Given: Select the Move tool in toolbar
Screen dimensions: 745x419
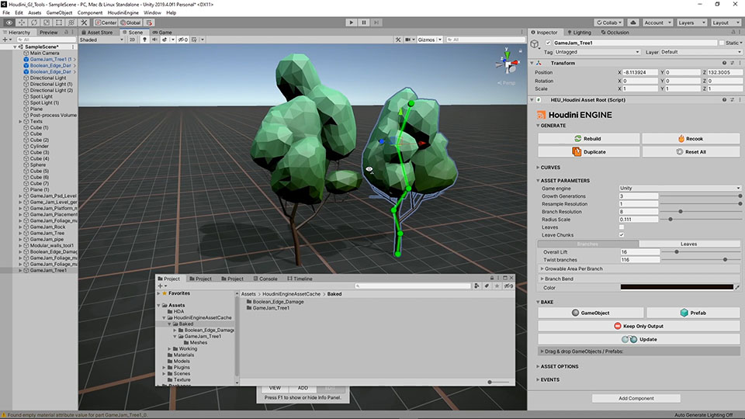Looking at the screenshot, I should 22,23.
